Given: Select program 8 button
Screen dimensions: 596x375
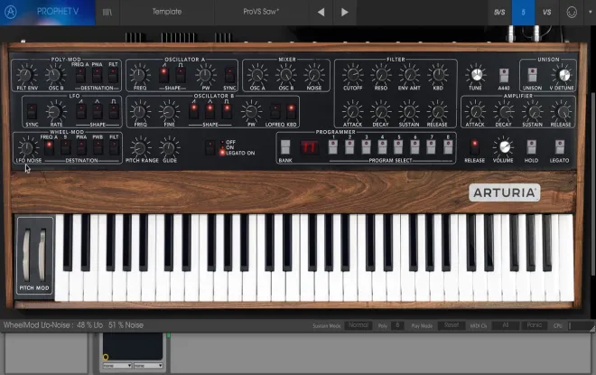Looking at the screenshot, I should [448, 147].
